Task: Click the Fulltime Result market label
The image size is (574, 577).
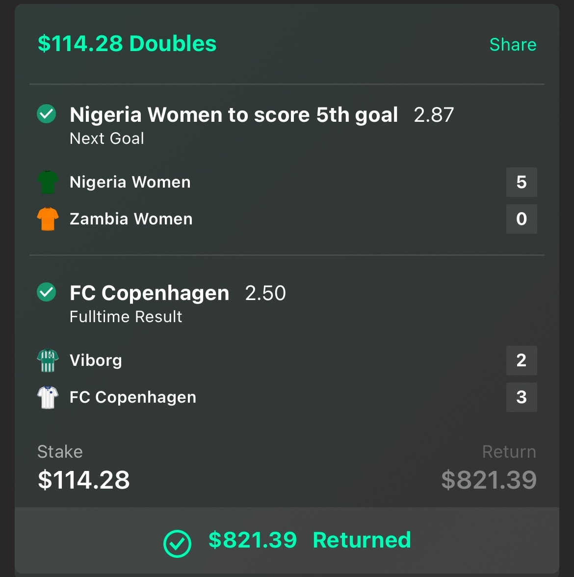Action: click(x=126, y=316)
